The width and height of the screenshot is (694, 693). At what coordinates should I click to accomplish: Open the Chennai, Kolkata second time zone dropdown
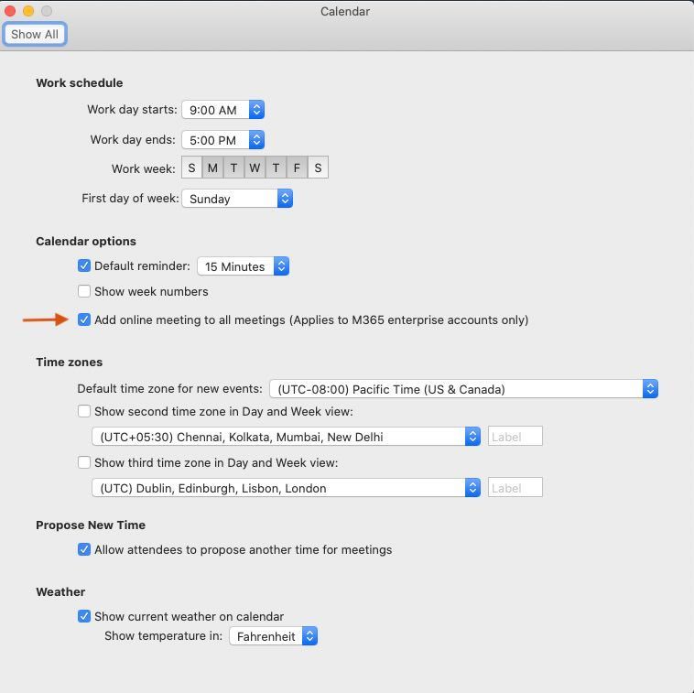(286, 437)
